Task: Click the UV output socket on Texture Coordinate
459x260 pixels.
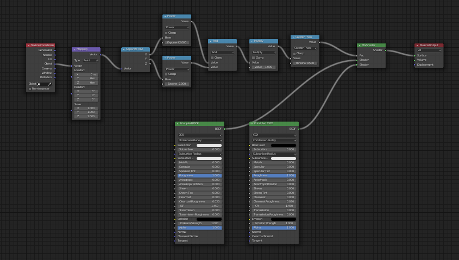Action: pos(55,59)
